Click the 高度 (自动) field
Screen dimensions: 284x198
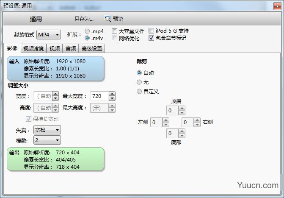coord(43,108)
